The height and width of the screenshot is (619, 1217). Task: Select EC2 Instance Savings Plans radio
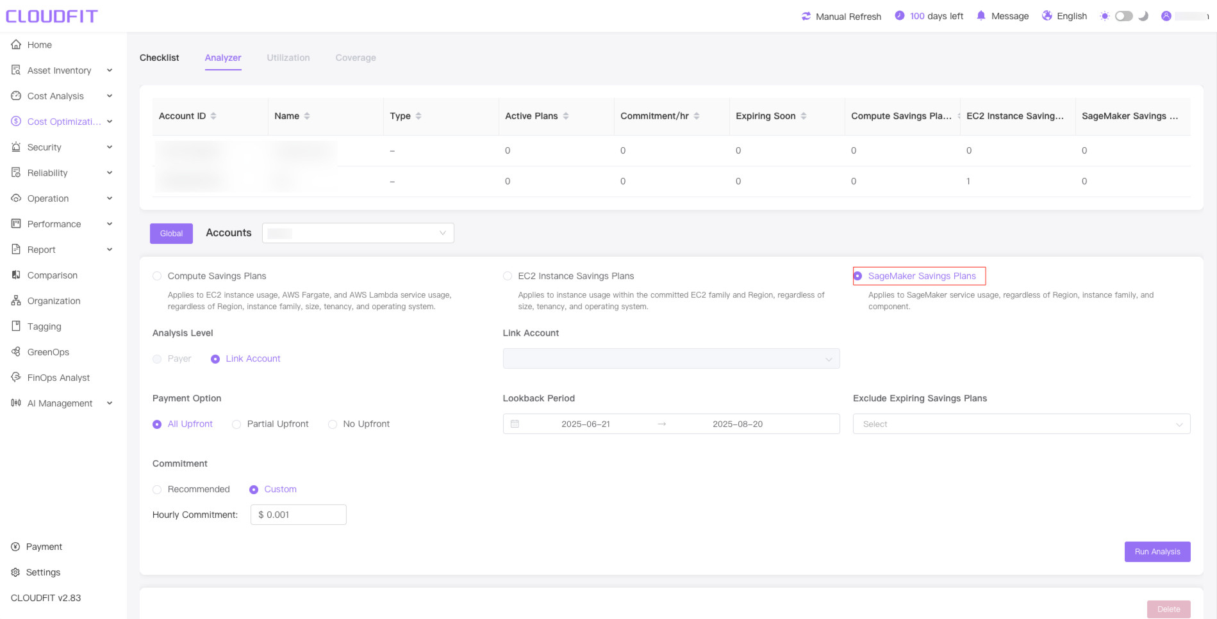pyautogui.click(x=508, y=276)
